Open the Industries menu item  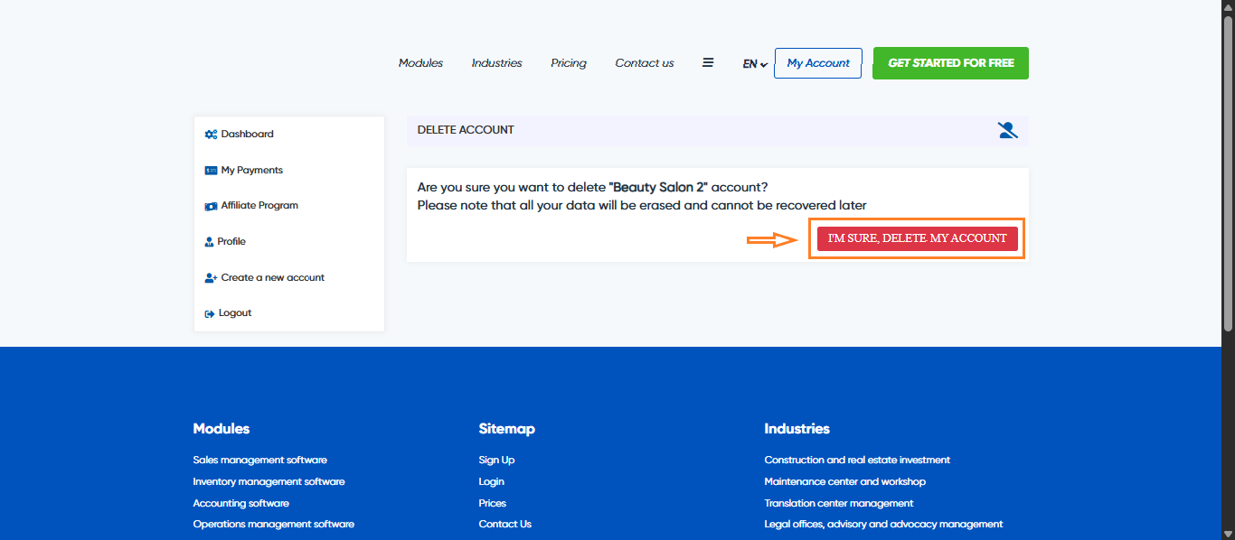(x=496, y=63)
